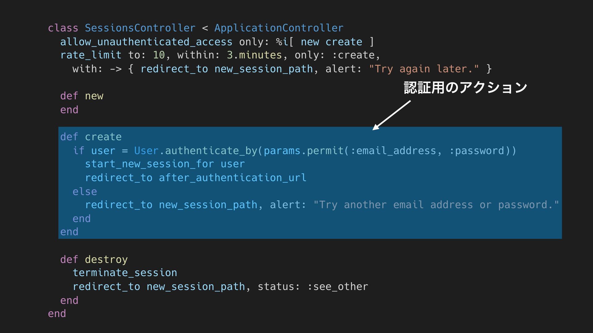Click the 認証用のアクション annotation label
593x333 pixels.
click(x=465, y=88)
